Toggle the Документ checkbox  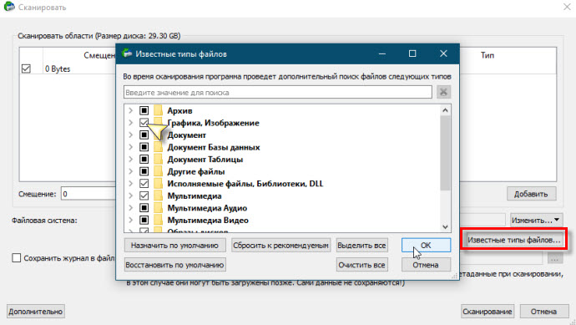click(144, 135)
